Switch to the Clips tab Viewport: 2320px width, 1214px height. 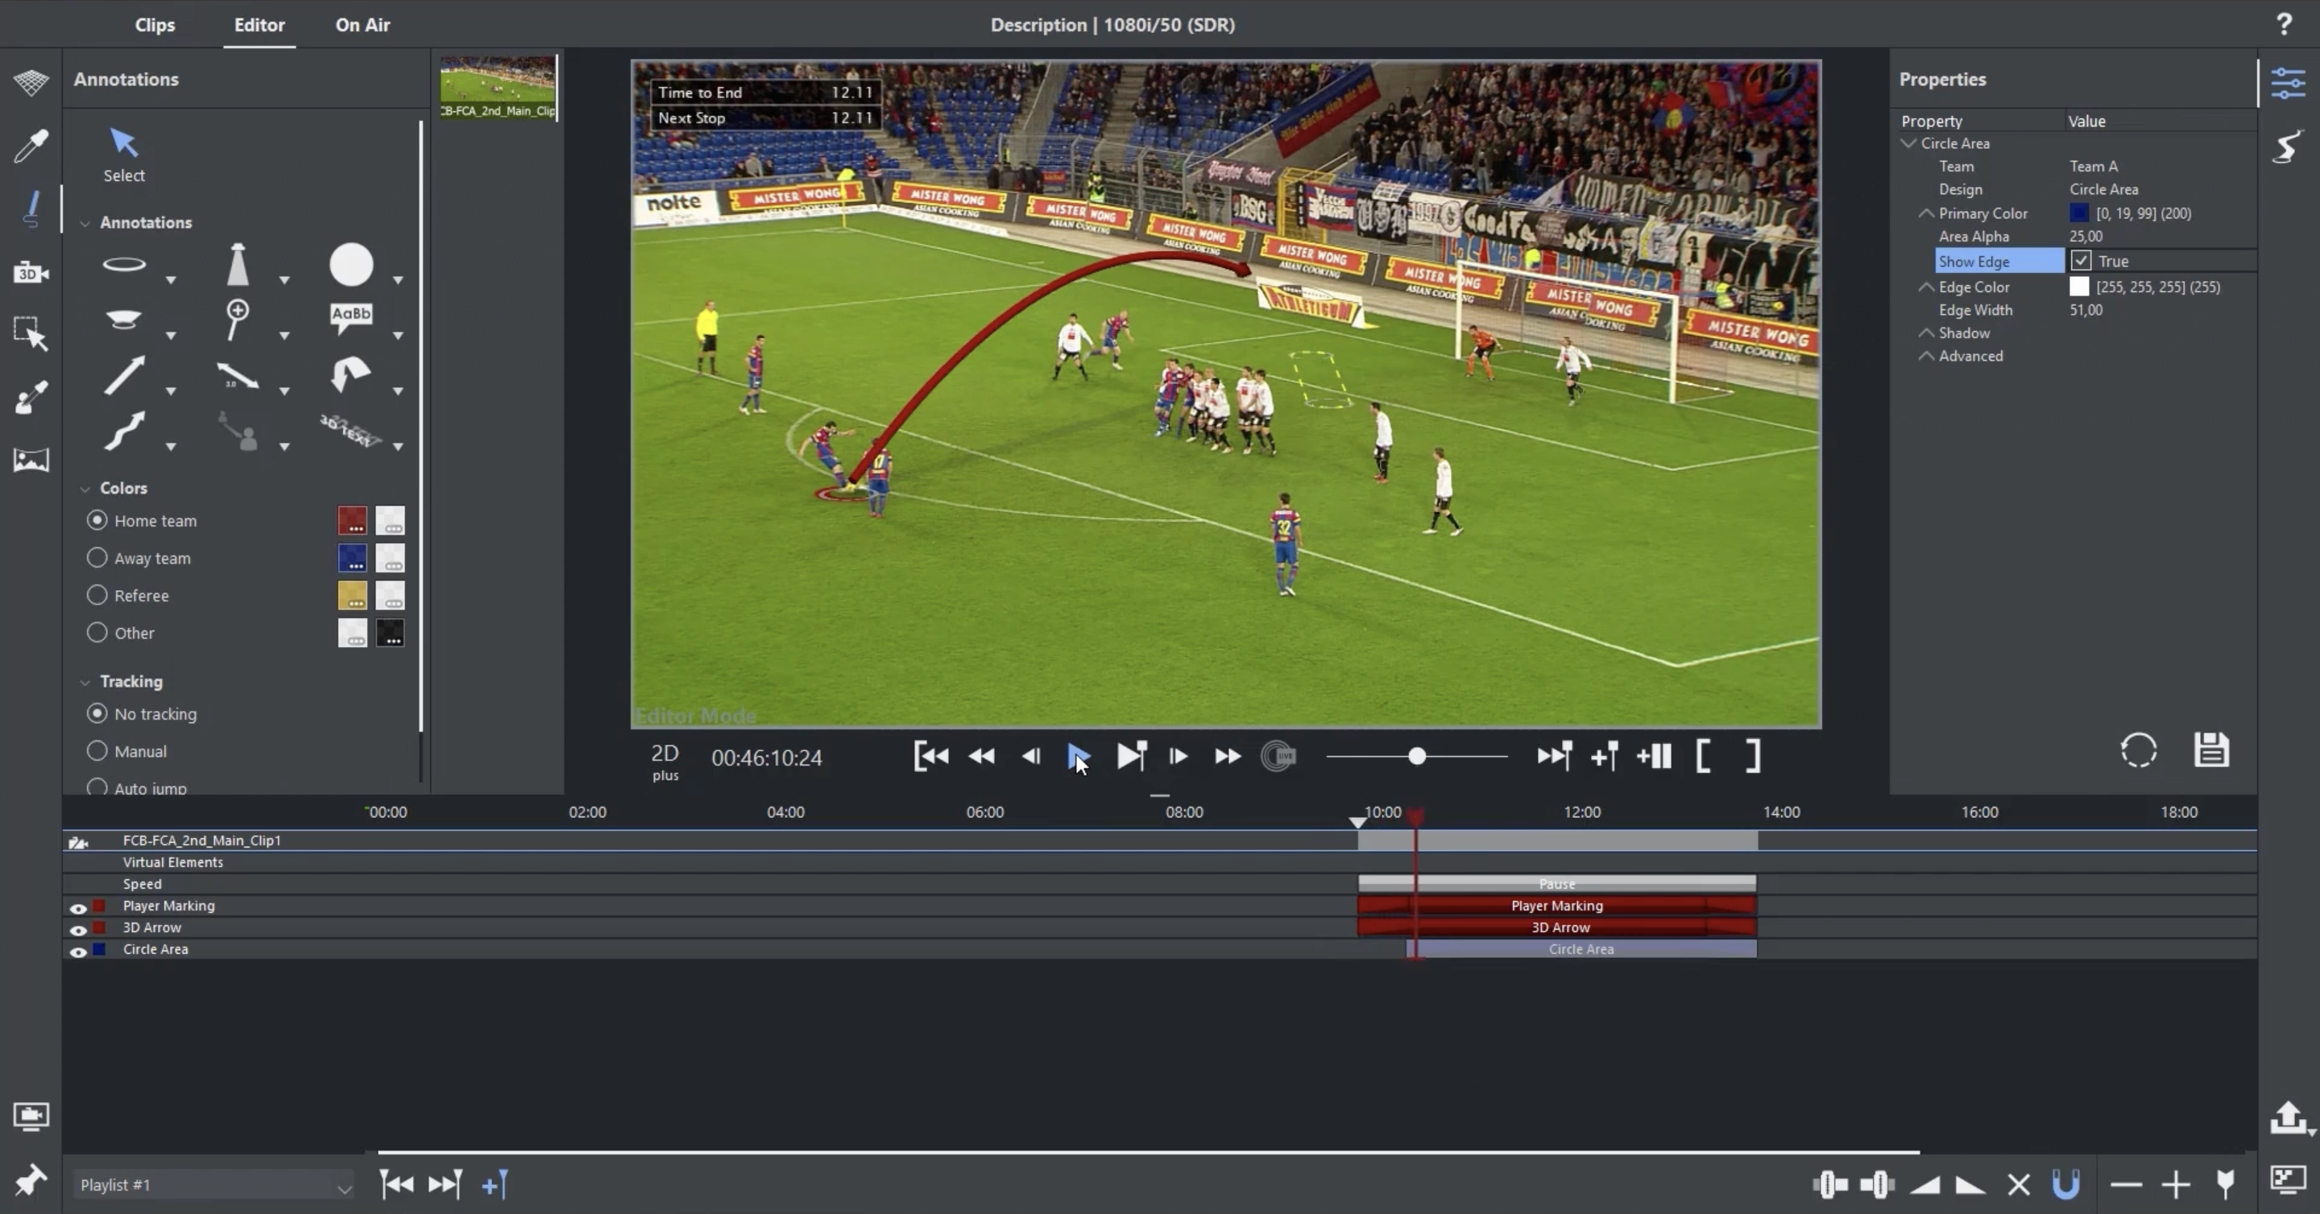155,25
